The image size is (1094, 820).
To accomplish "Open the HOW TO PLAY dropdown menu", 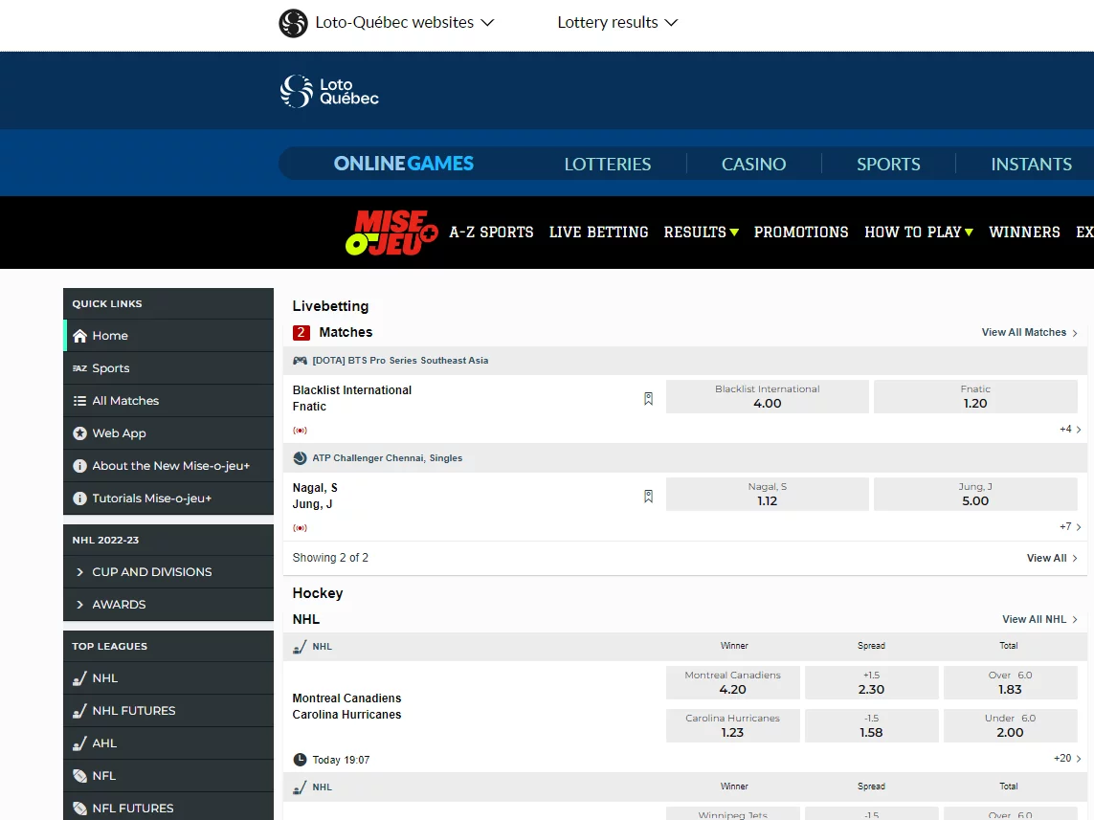I will pyautogui.click(x=919, y=233).
